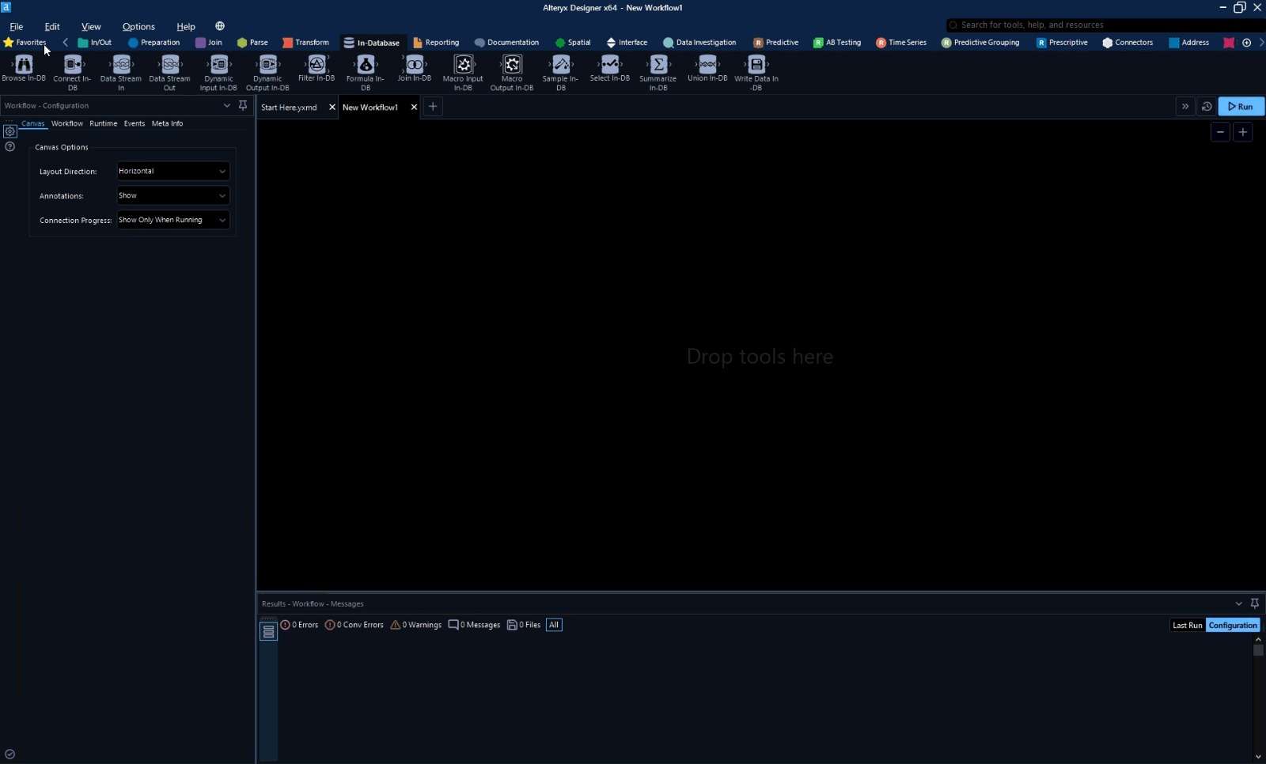Screen dimensions: 1266x764
Task: Switch to the Events configuration tab
Action: pyautogui.click(x=135, y=123)
